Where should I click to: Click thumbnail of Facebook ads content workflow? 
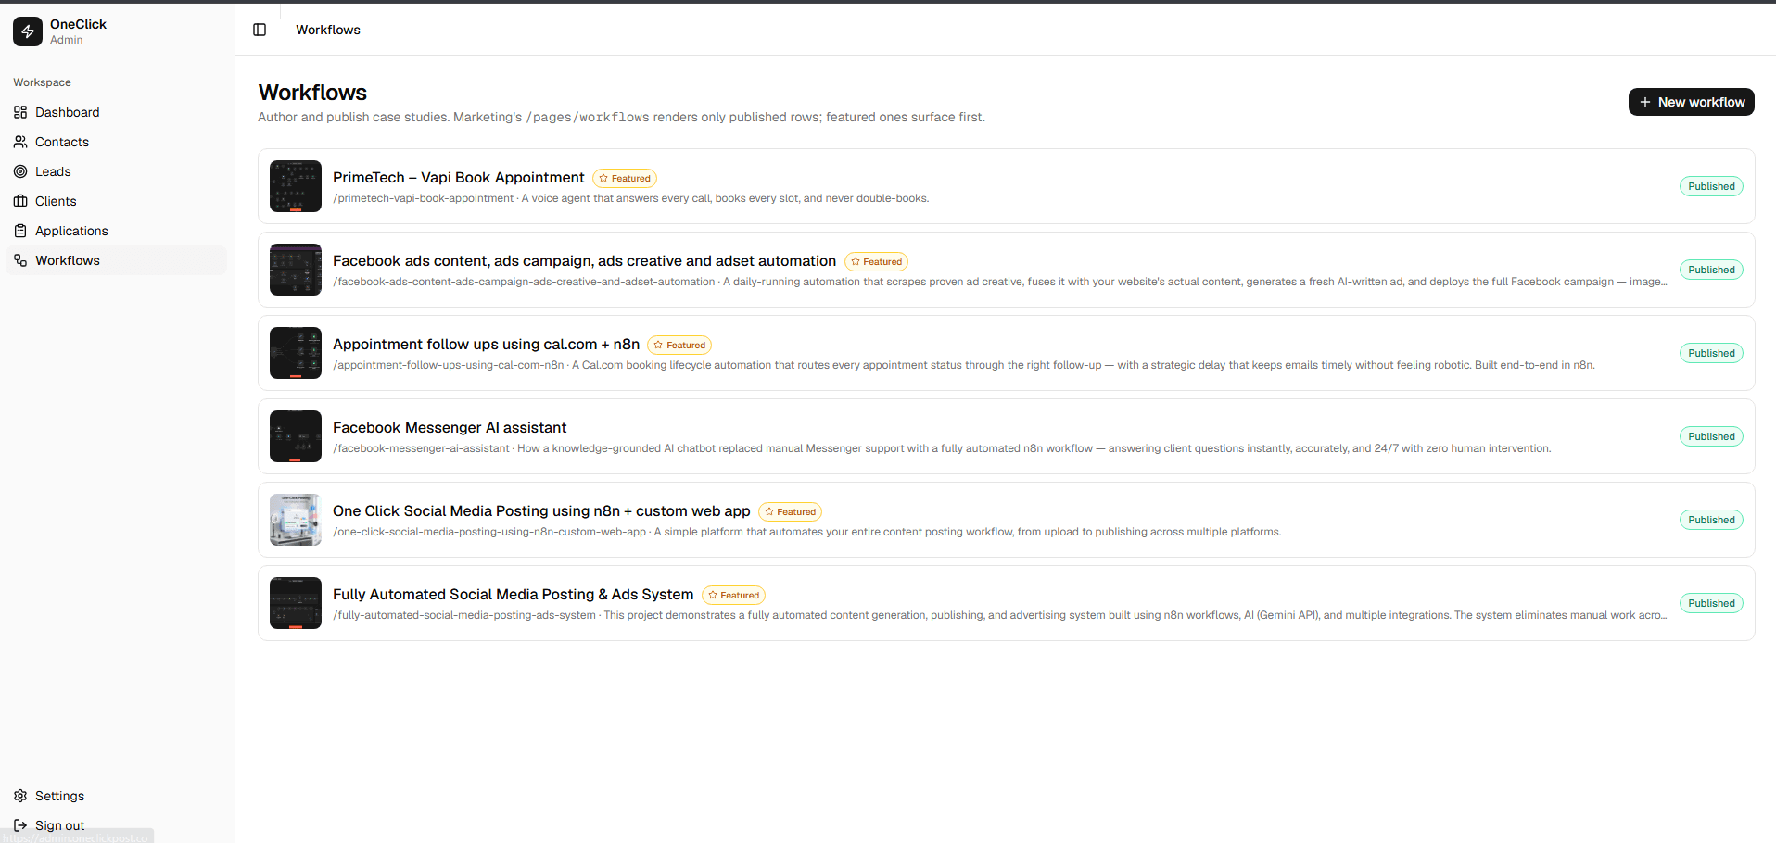point(296,270)
